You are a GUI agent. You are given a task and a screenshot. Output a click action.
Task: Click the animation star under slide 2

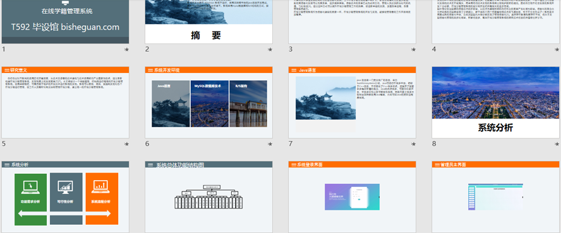[270, 50]
